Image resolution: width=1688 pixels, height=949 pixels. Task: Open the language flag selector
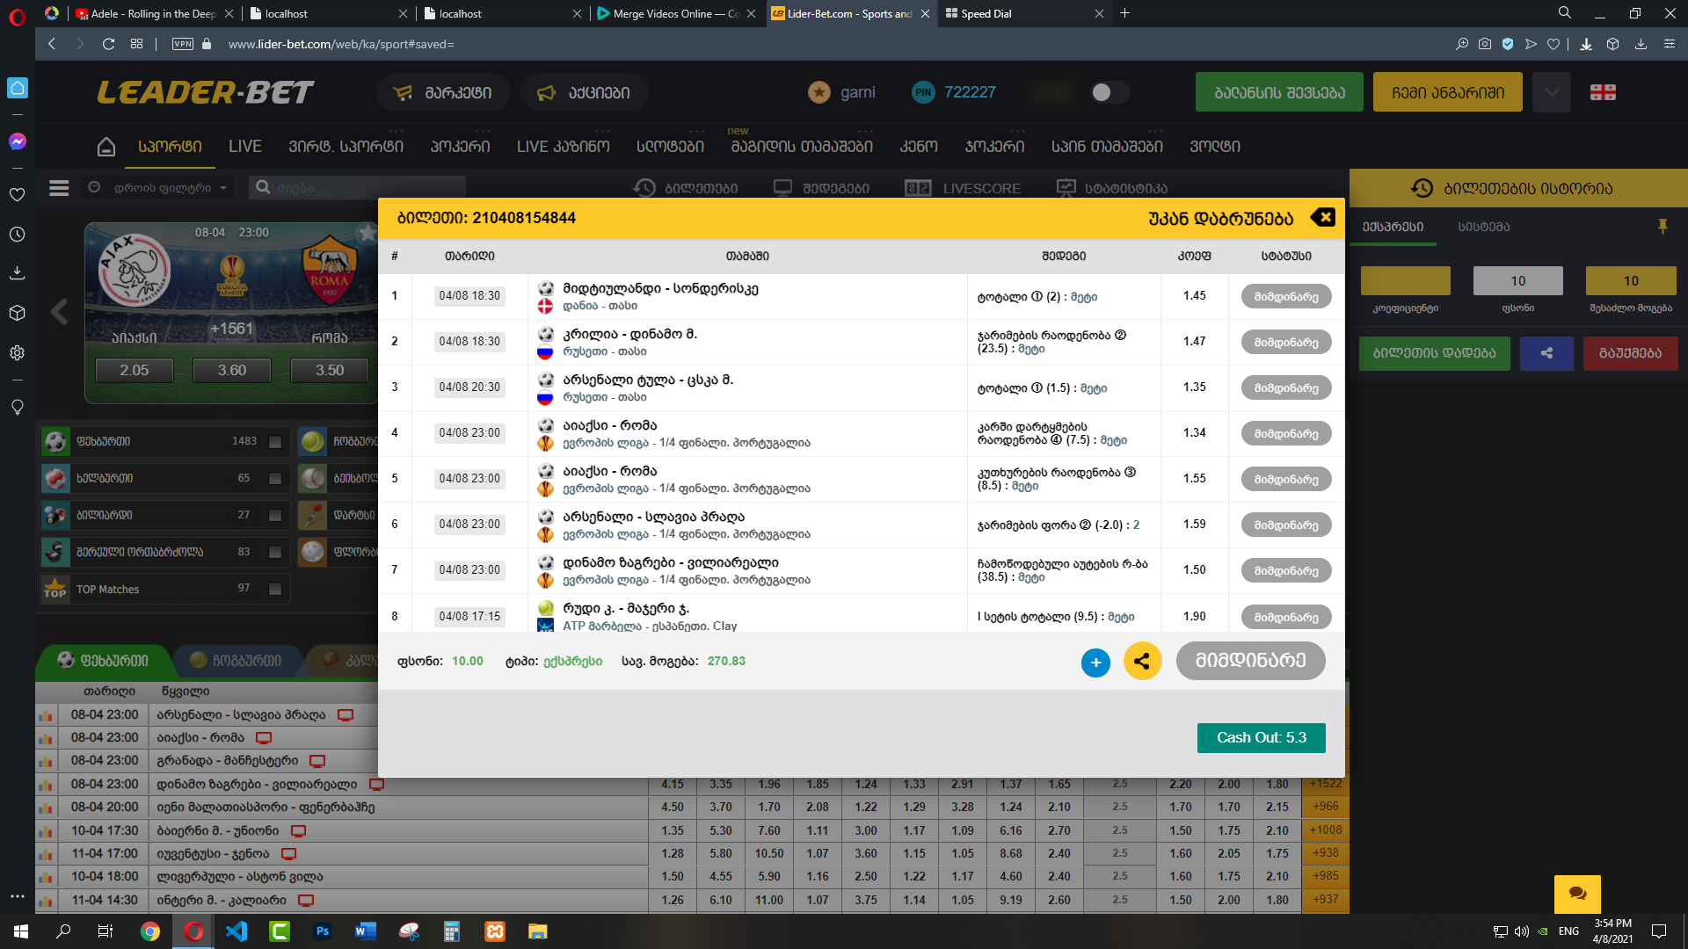(x=1603, y=92)
